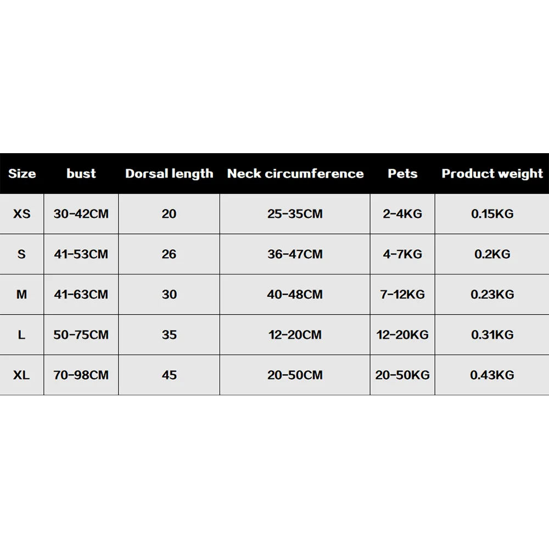This screenshot has height=549, width=549.
Task: Select the XS size row label
Action: (22, 214)
